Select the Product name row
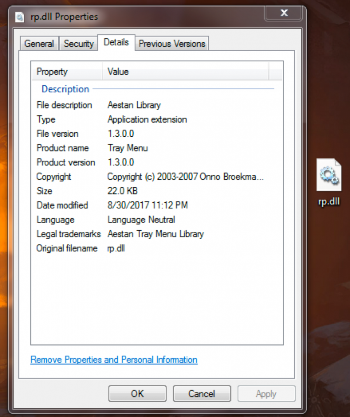Viewport: 350px width, 417px height. pos(63,148)
